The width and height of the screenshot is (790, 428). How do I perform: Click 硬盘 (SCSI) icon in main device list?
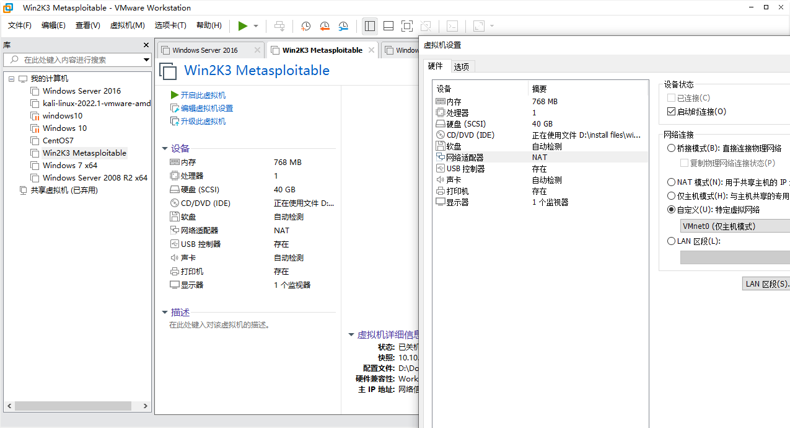point(174,190)
